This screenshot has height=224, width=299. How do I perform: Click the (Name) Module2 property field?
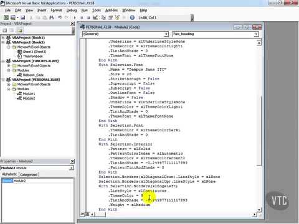tap(37, 181)
